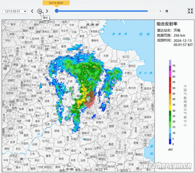Advance to the next radar frame
Image resolution: width=195 pixels, height=173 pixels.
point(47,11)
